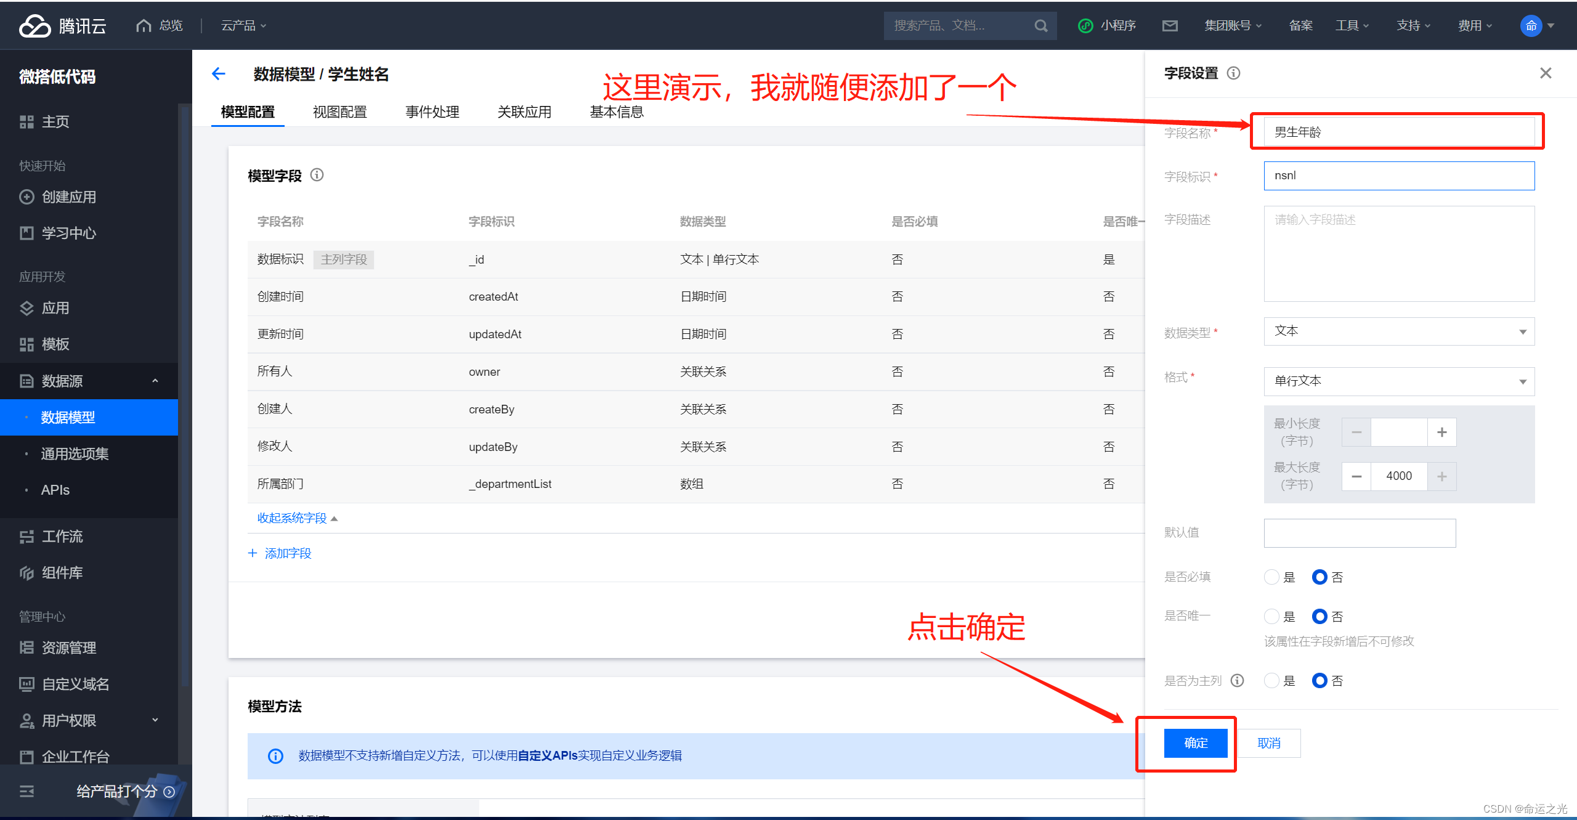Open the mail envelope icon in header
Image resolution: width=1577 pixels, height=820 pixels.
pyautogui.click(x=1170, y=26)
